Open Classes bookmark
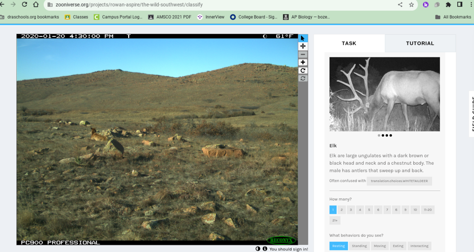The height and width of the screenshot is (252, 474). tap(77, 17)
